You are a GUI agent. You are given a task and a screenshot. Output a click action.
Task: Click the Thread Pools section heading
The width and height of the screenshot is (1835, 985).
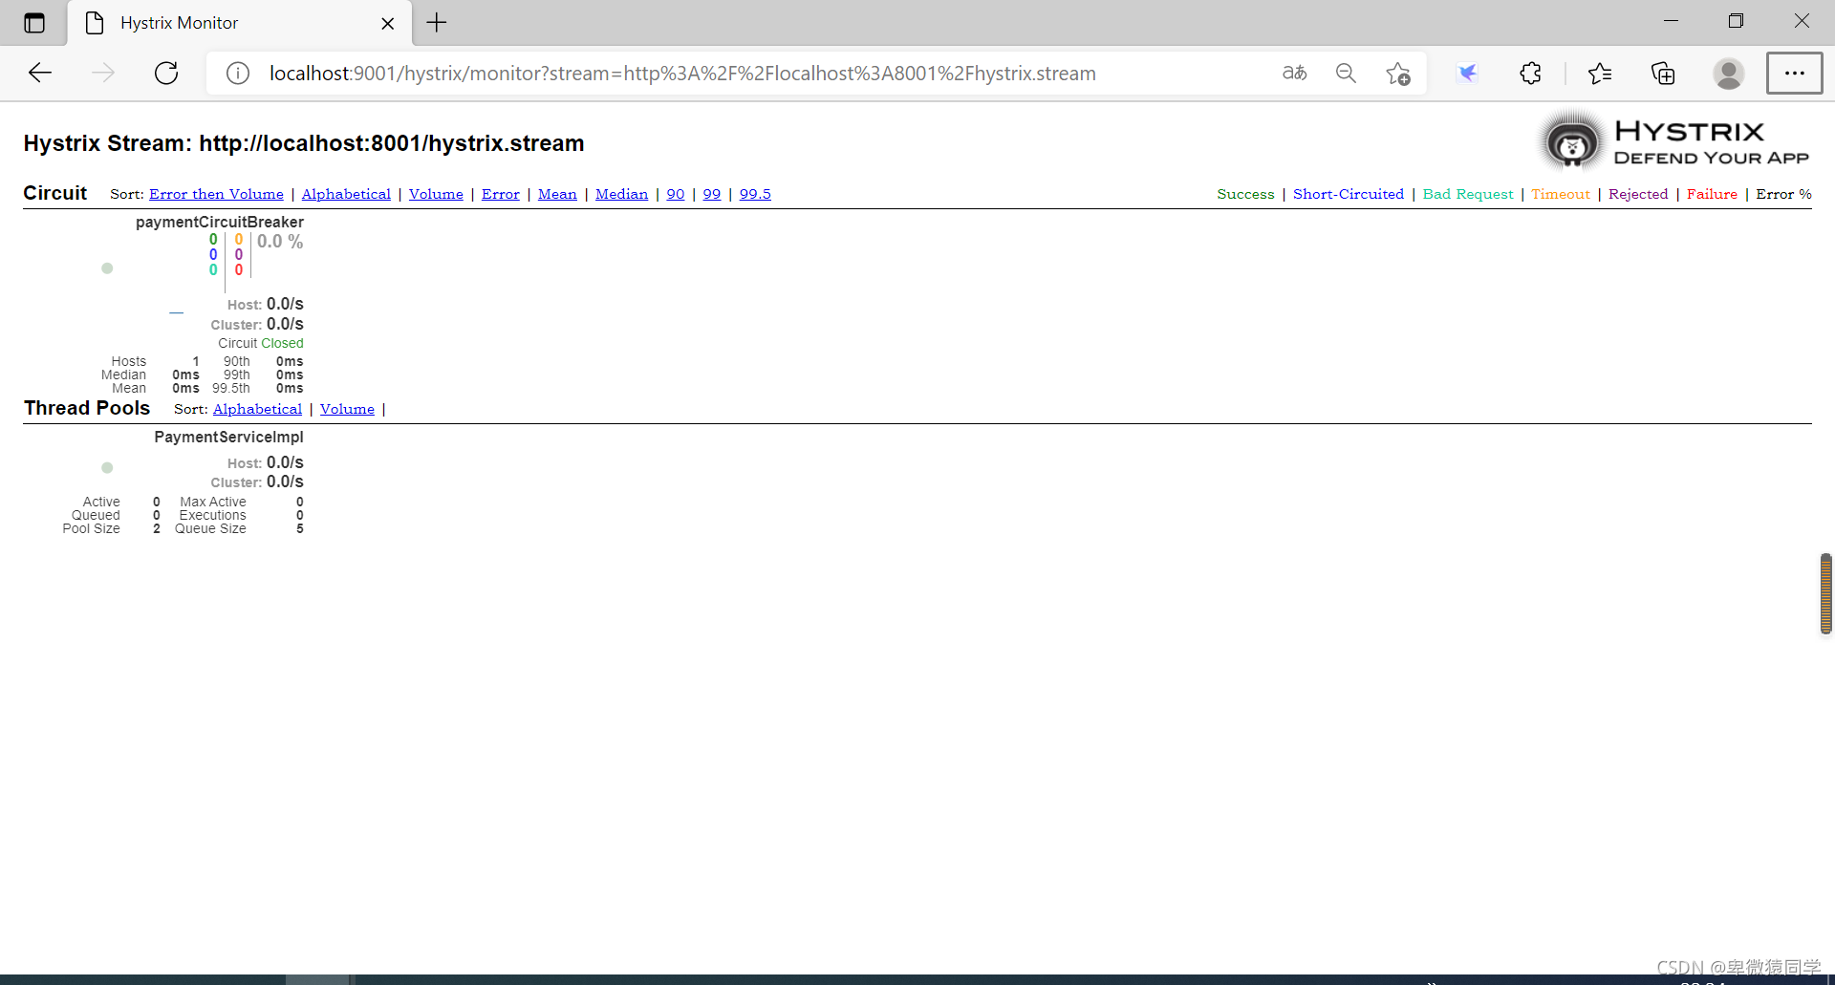coord(87,408)
